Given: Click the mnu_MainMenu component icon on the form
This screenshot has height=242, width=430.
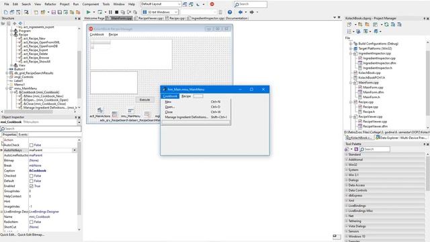Looking at the screenshot, I should 130,110.
